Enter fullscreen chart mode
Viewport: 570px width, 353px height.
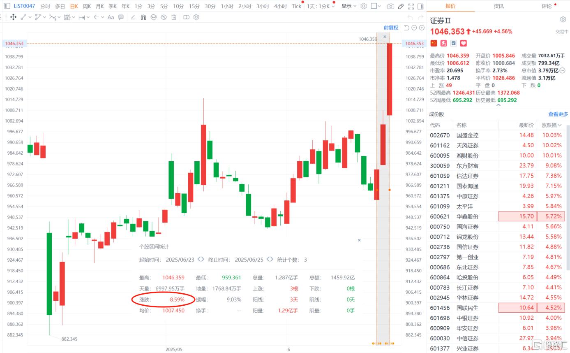click(411, 6)
